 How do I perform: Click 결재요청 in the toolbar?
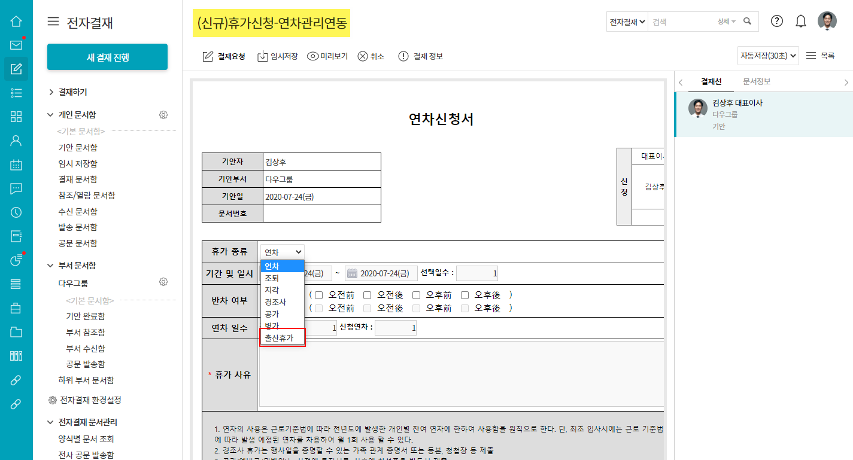[224, 56]
